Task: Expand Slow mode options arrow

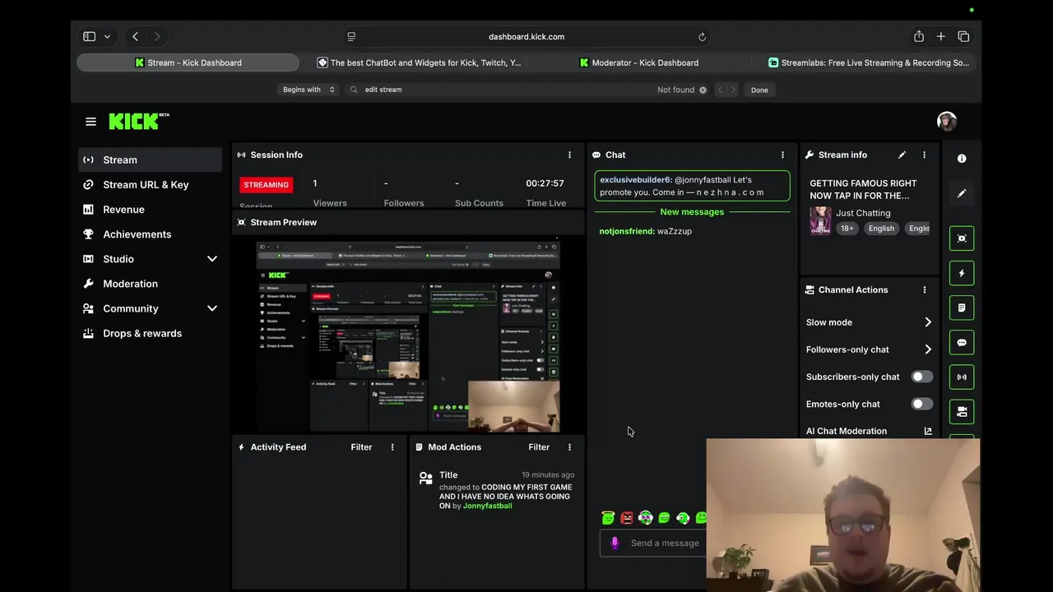Action: tap(928, 322)
